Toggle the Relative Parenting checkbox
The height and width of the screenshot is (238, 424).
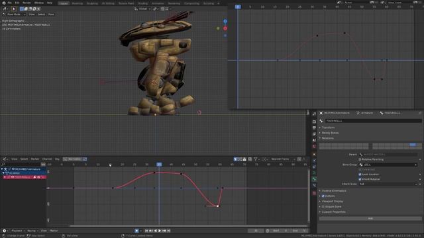pyautogui.click(x=360, y=159)
